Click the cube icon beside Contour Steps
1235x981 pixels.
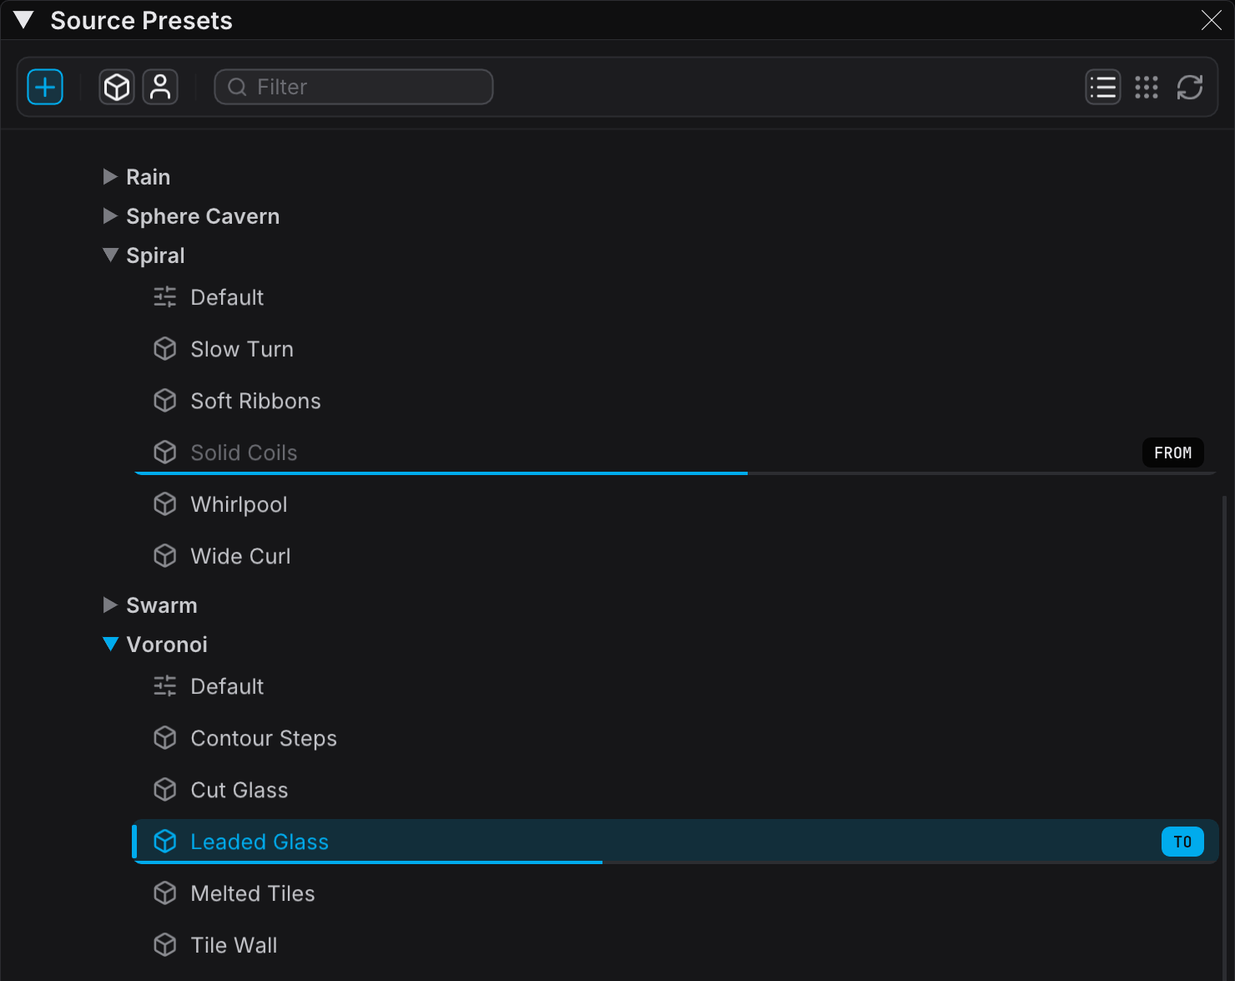click(x=165, y=738)
